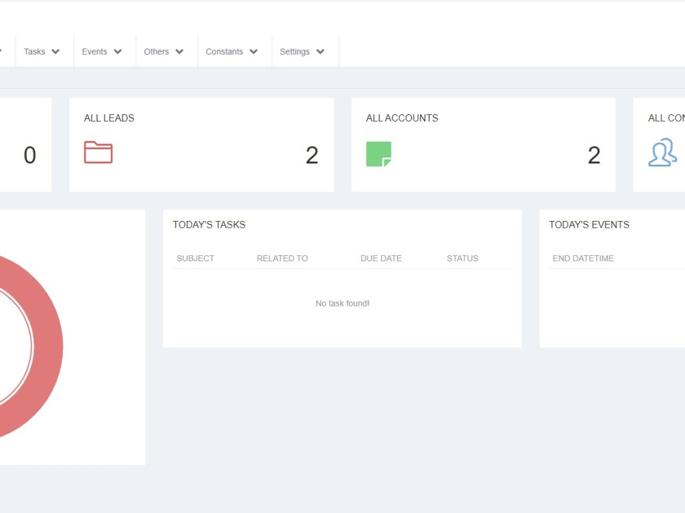Click the RELATED TO column header

(282, 258)
